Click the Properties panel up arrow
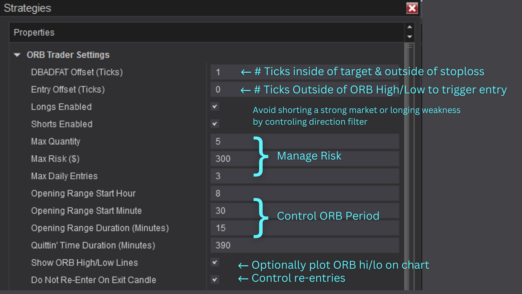 click(x=410, y=27)
